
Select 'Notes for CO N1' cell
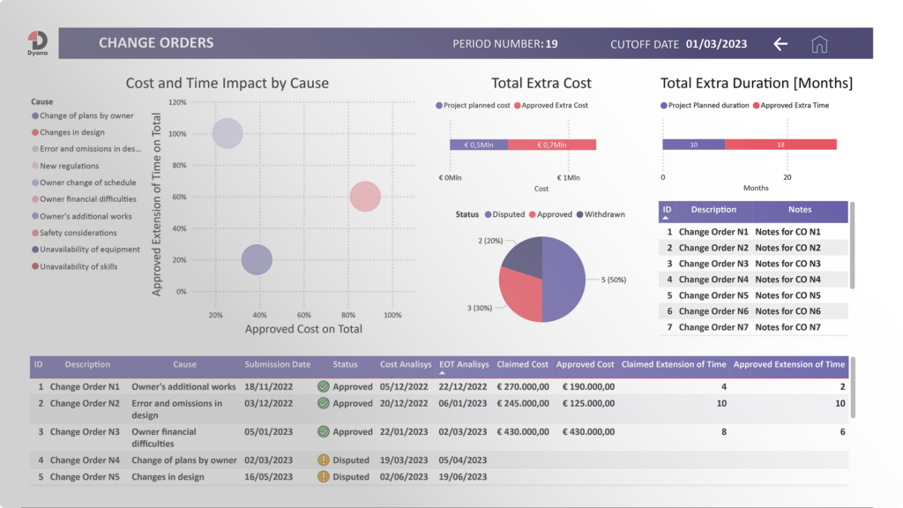787,232
